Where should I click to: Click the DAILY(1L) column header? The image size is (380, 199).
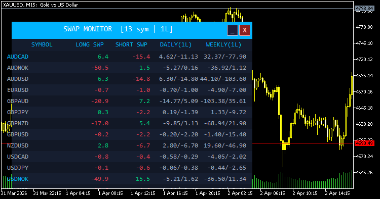pos(176,44)
